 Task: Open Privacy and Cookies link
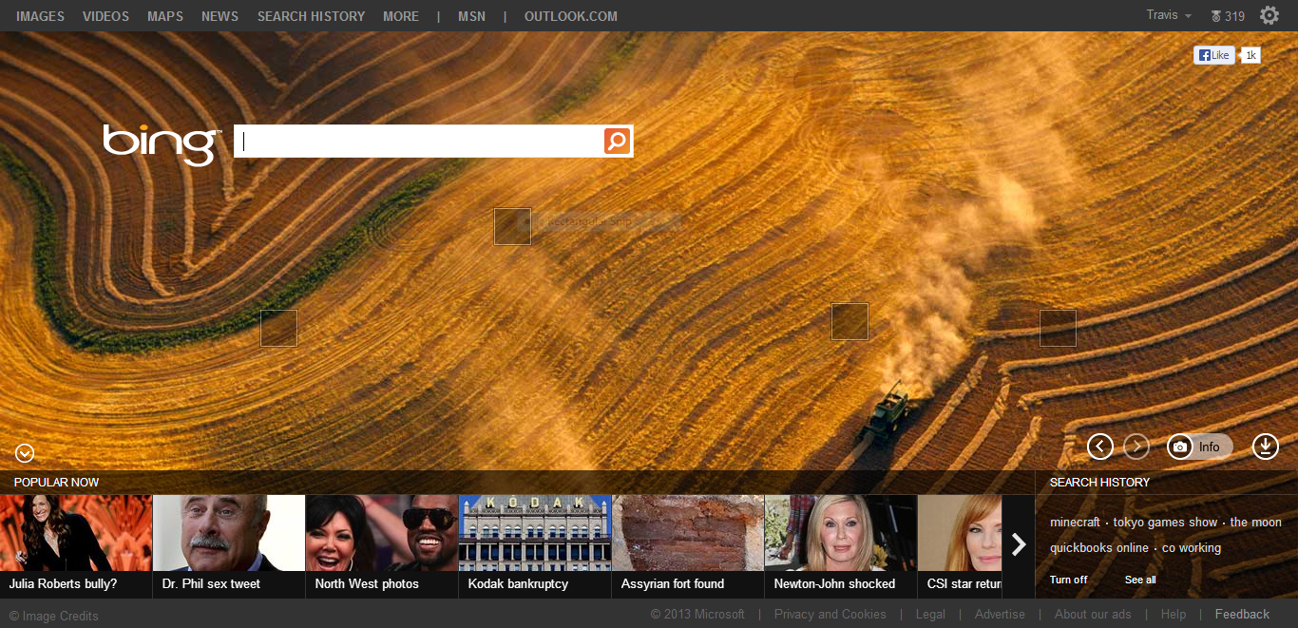pyautogui.click(x=830, y=615)
